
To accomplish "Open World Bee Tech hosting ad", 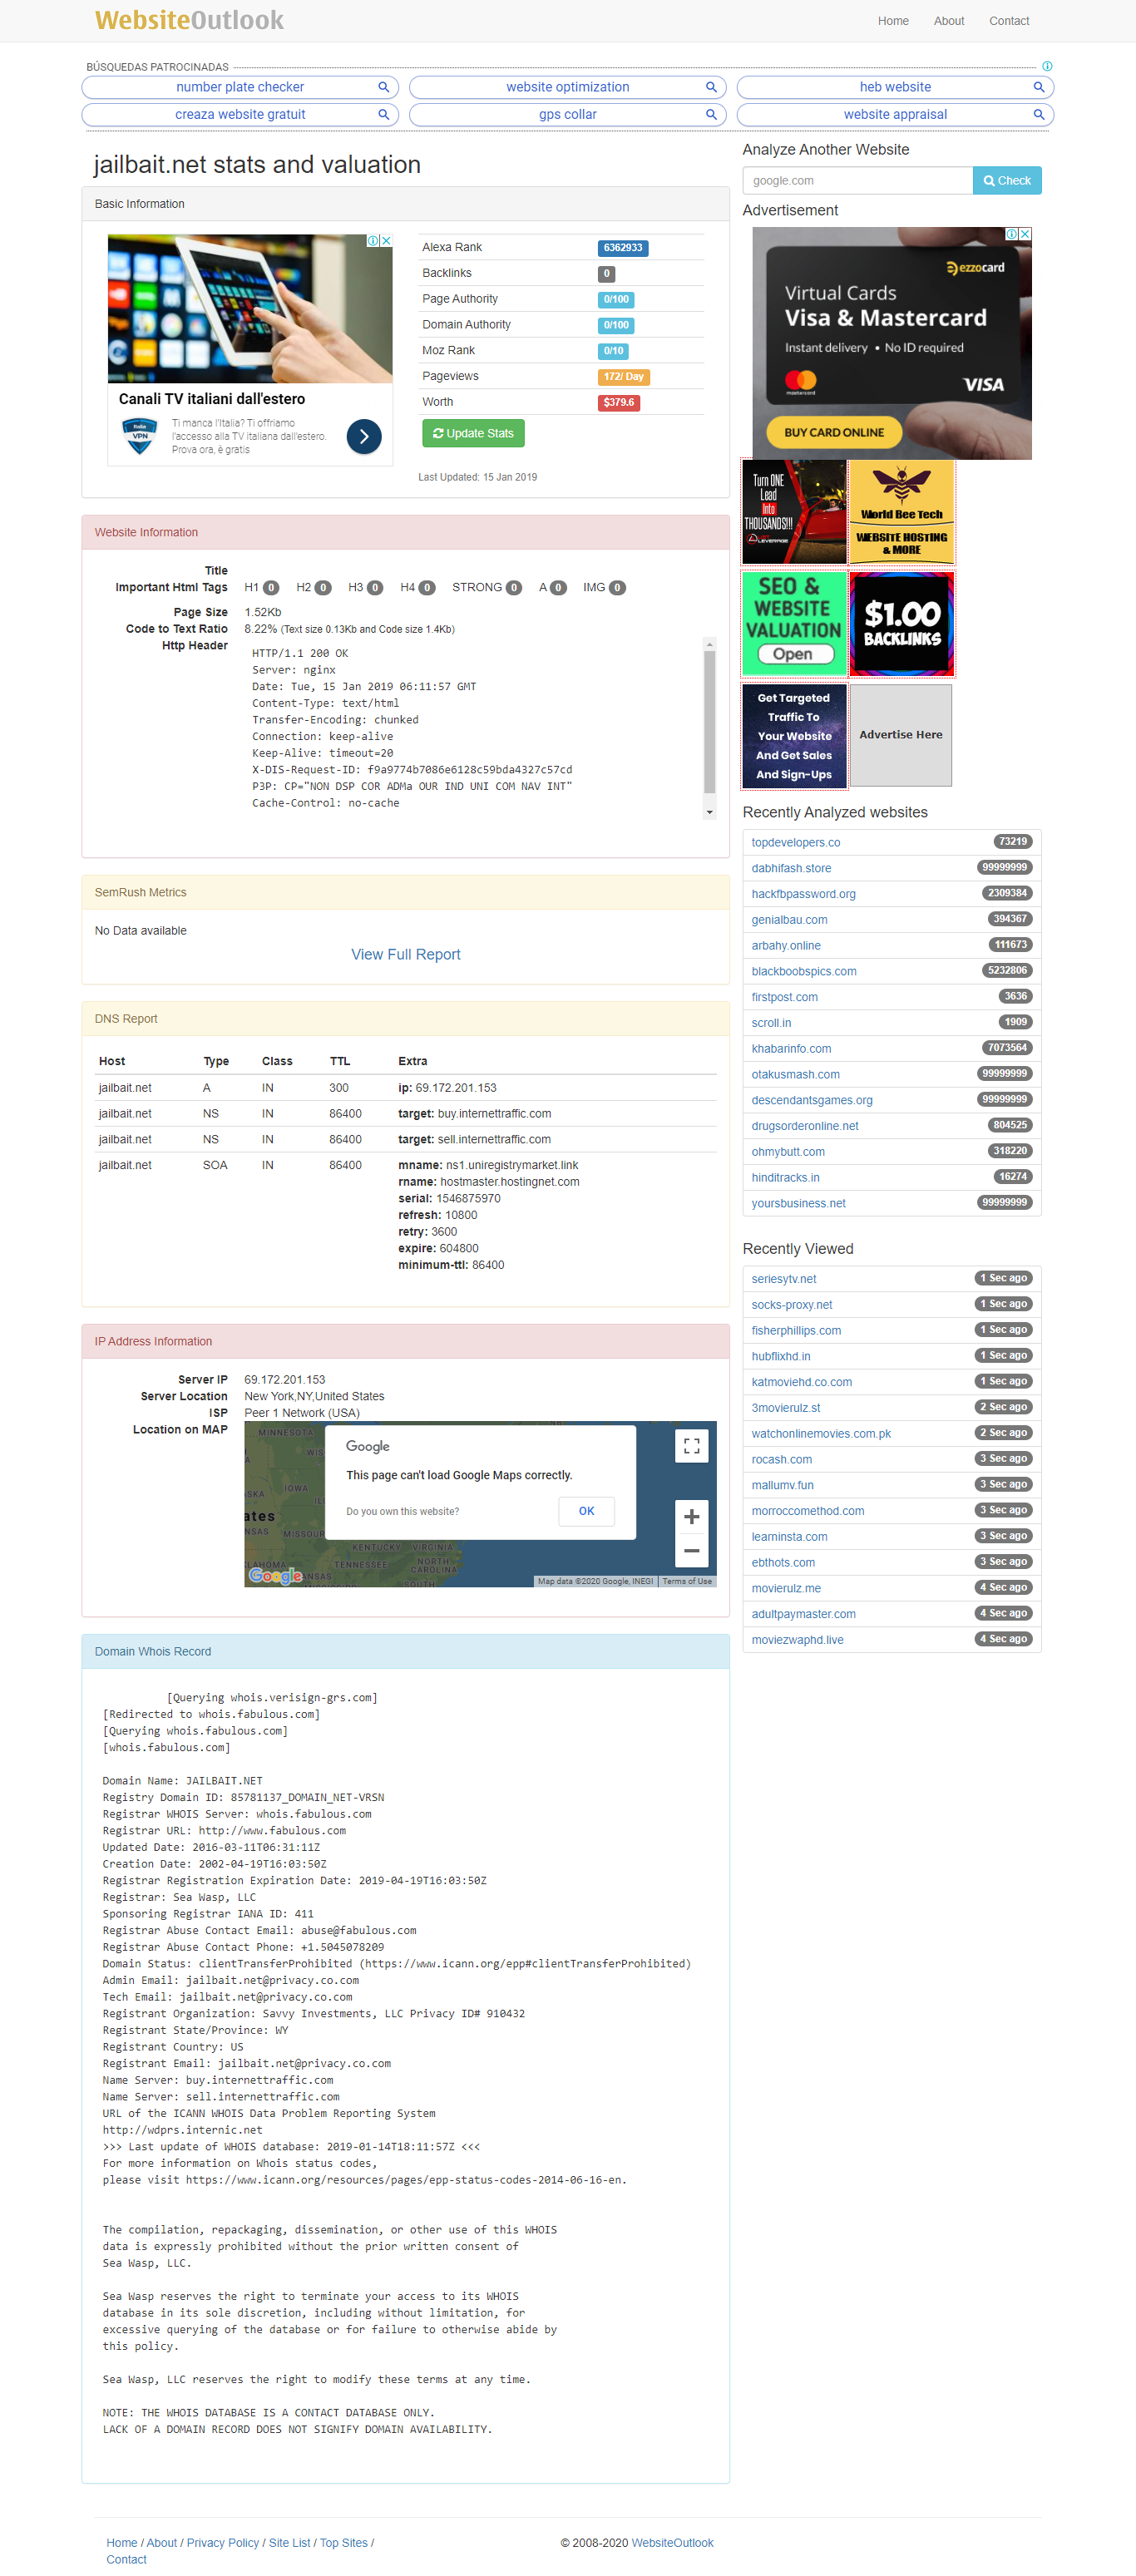I will pos(901,512).
